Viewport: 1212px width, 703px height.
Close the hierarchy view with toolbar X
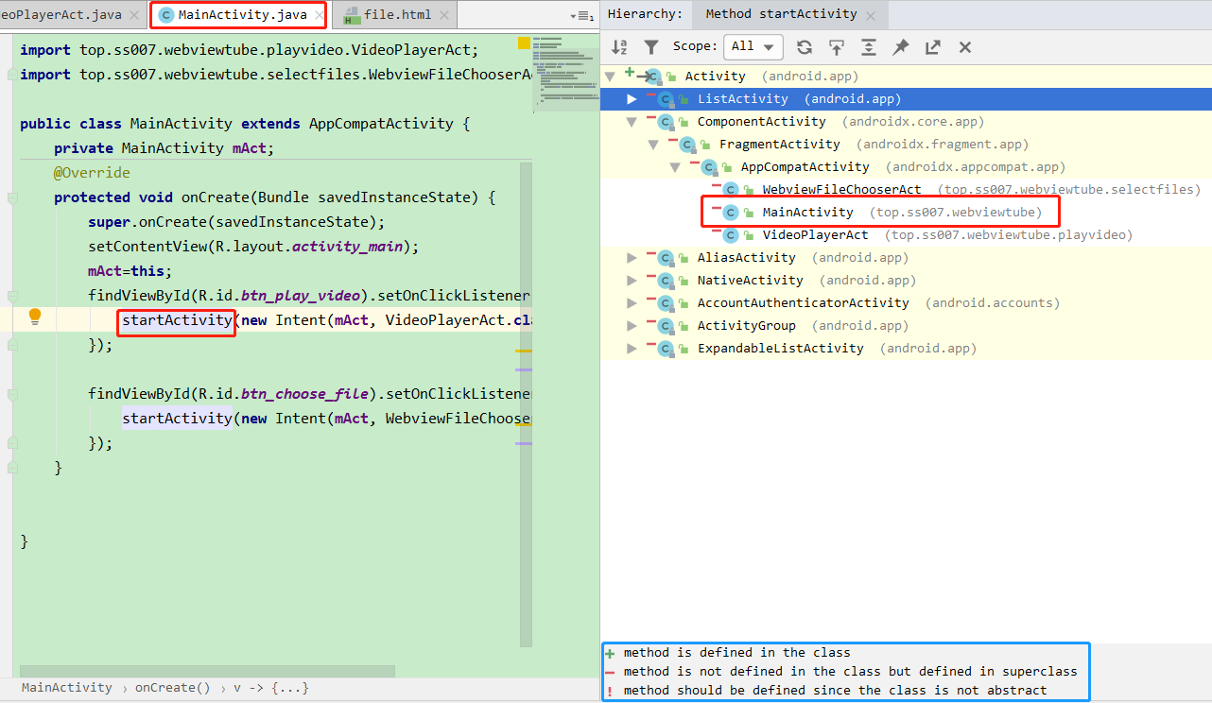(x=965, y=46)
